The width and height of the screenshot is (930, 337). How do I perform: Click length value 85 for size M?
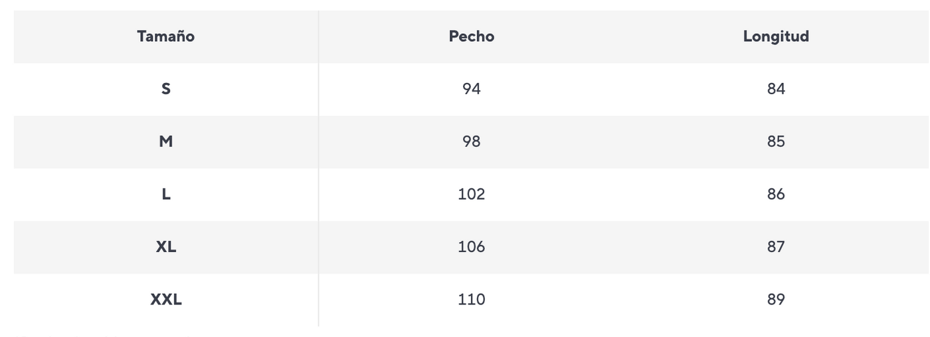tap(776, 141)
